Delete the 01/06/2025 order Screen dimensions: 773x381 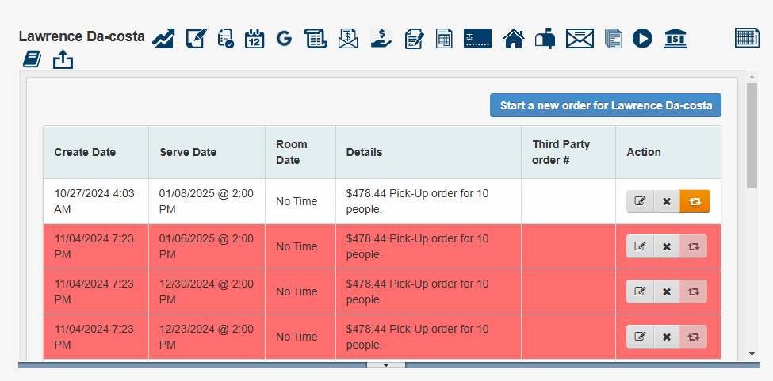[x=667, y=246]
